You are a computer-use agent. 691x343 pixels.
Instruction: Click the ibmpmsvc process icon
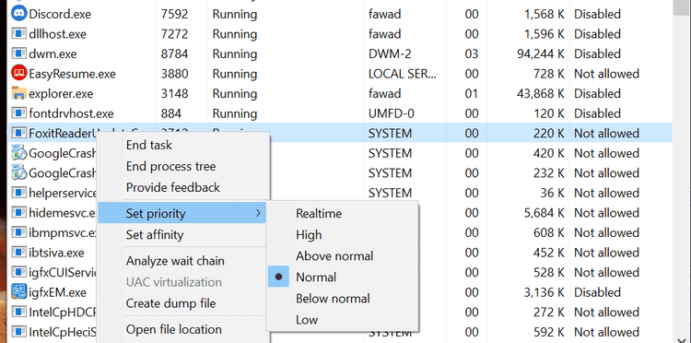[x=18, y=232]
